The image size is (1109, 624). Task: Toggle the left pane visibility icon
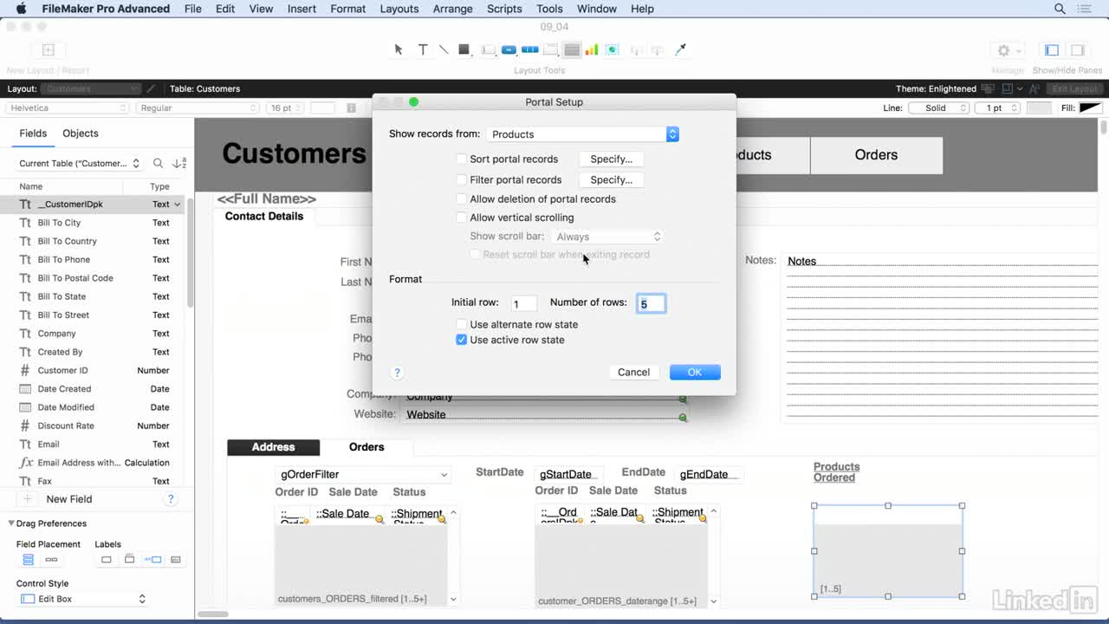click(1052, 50)
